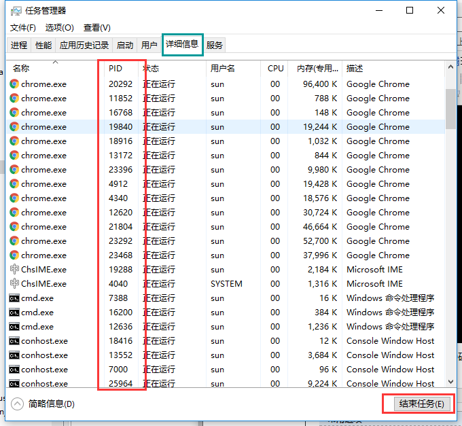Click Microsoft IME description for PID 19288
Image resolution: width=462 pixels, height=426 pixels.
point(374,269)
